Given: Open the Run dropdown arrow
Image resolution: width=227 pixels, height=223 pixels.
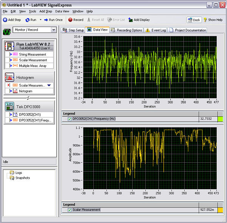Looking at the screenshot, I should (40, 20).
